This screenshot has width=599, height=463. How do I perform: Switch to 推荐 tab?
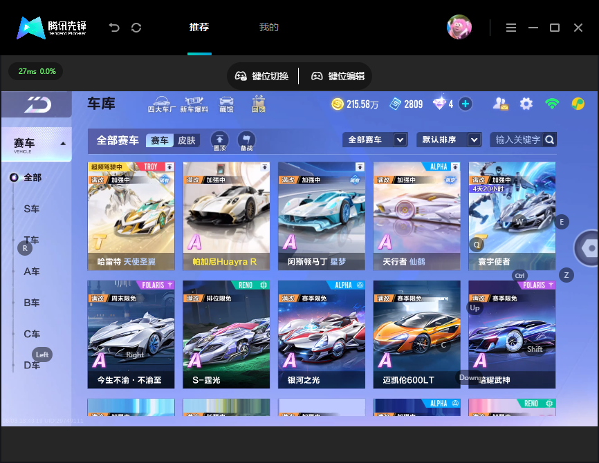tap(199, 27)
